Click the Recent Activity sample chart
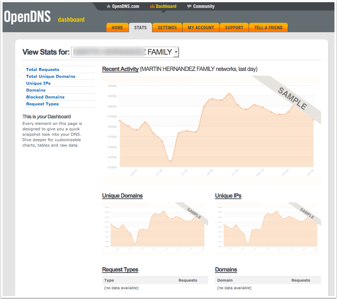 (x=211, y=130)
